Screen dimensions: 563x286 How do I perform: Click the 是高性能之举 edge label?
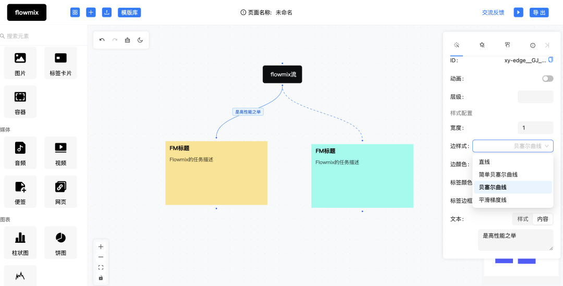pyautogui.click(x=248, y=112)
